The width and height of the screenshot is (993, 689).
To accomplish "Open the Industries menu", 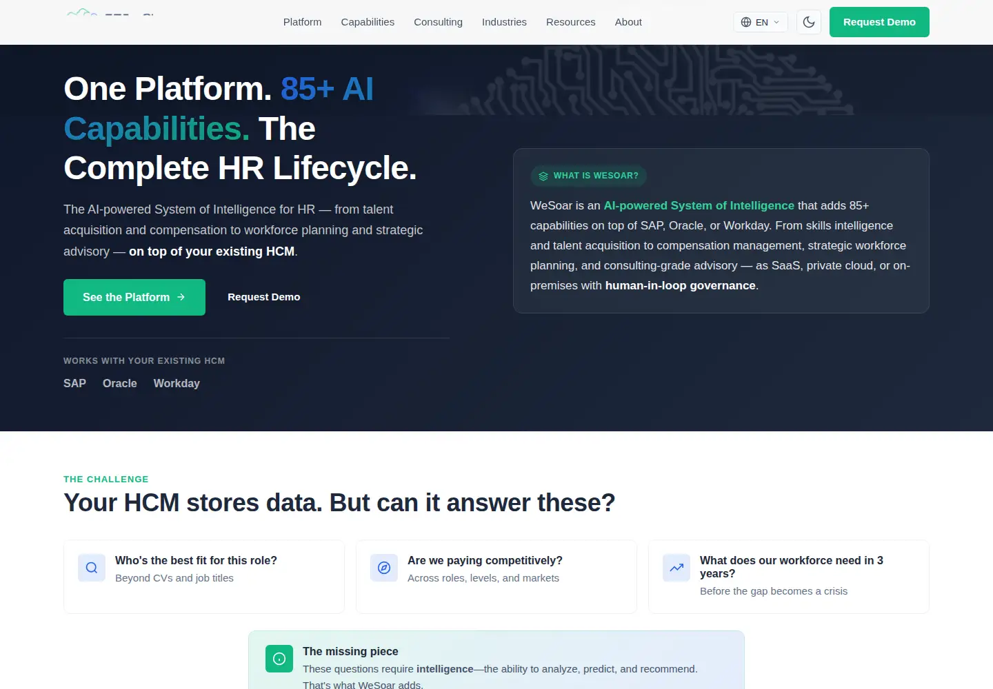I will [504, 22].
